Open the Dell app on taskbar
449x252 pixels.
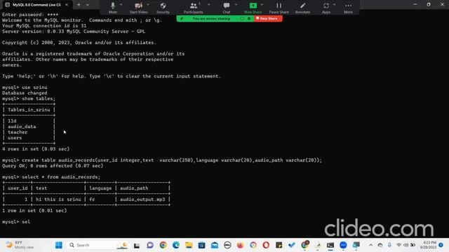(227, 245)
